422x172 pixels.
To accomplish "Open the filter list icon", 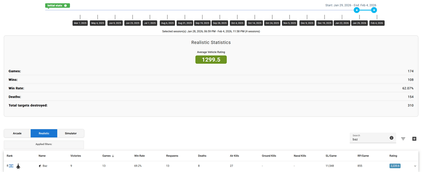I will pos(403,139).
